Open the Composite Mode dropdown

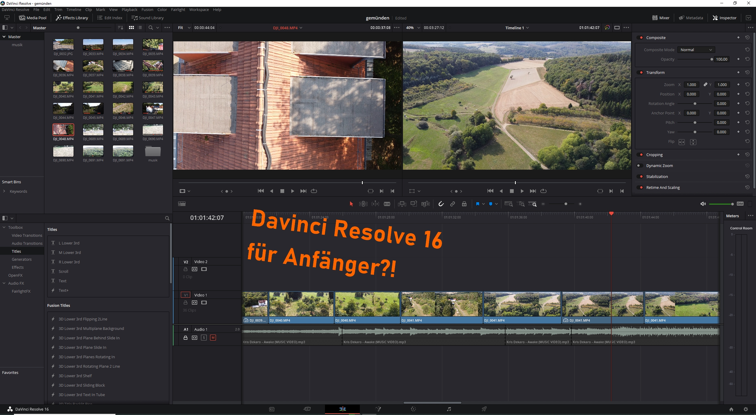pos(696,50)
